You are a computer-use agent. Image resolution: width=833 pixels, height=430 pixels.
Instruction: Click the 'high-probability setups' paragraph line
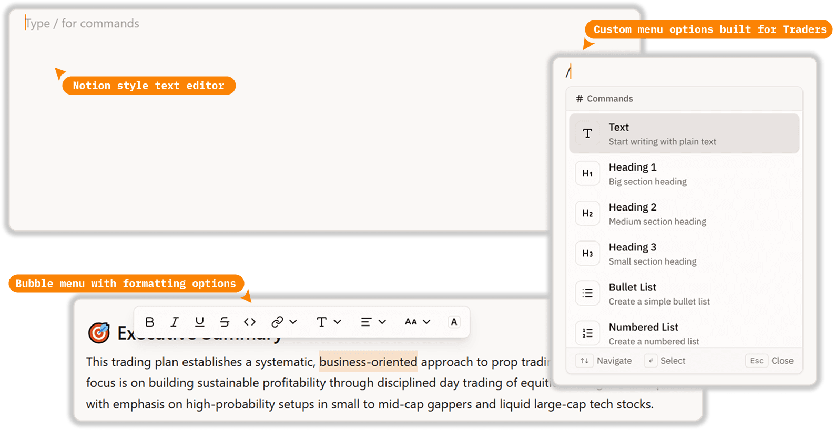tap(370, 404)
